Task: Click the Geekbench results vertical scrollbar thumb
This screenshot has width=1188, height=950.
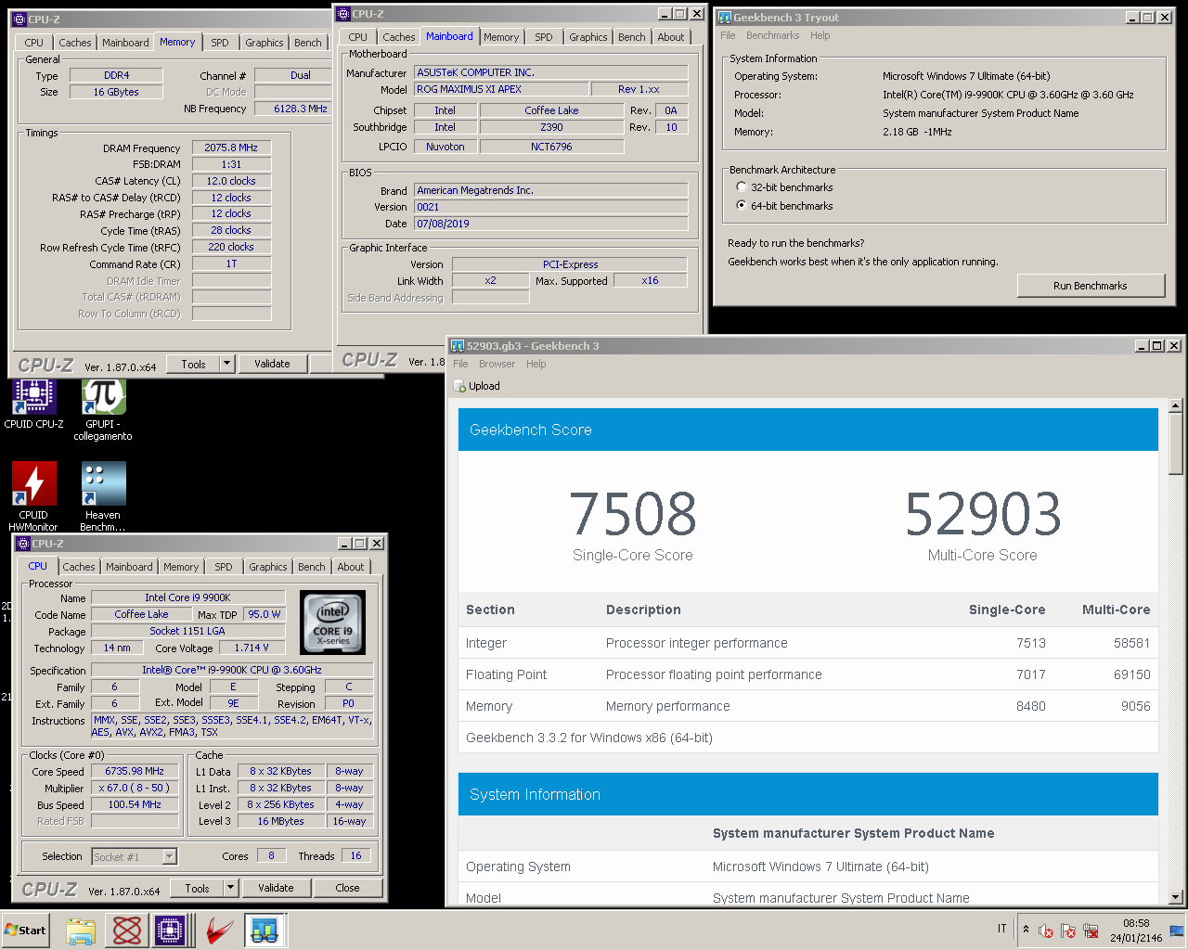Action: [1176, 443]
